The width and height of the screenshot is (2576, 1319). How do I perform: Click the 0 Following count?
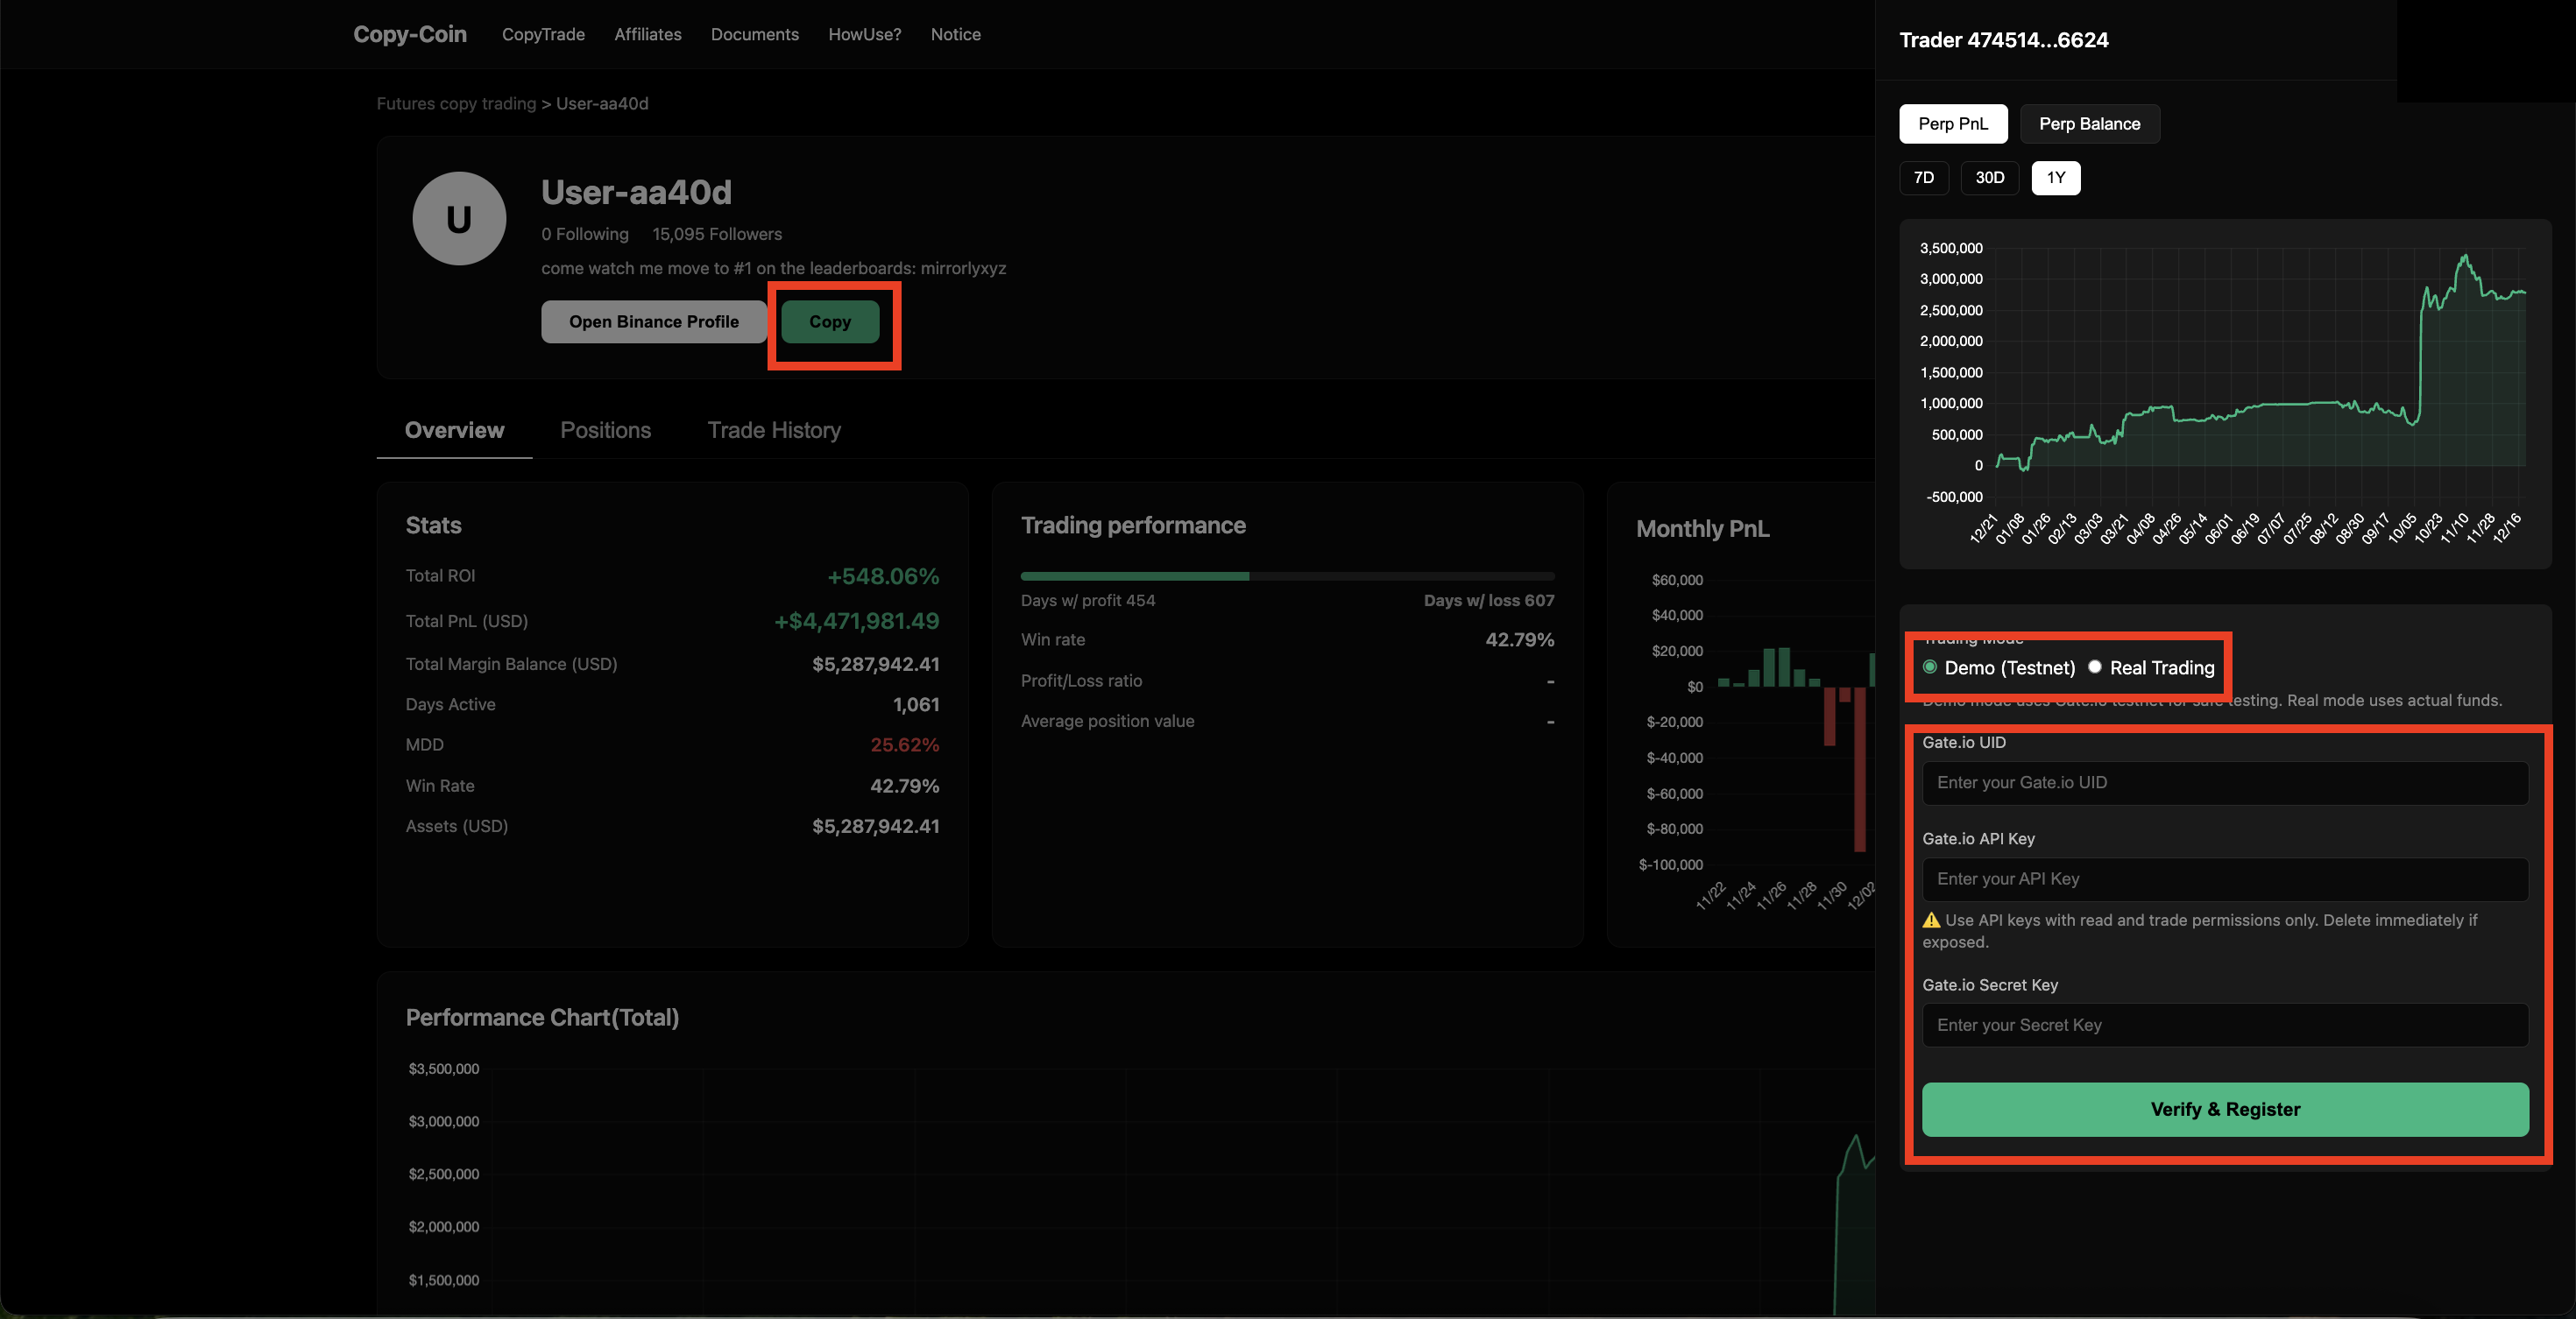(585, 235)
